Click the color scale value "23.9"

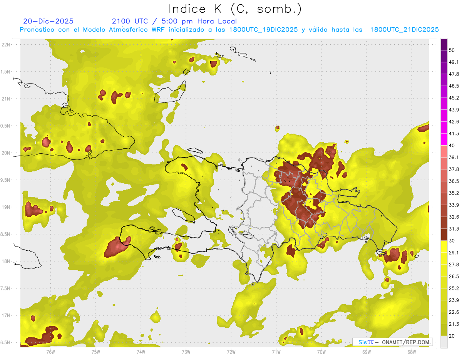(x=454, y=300)
